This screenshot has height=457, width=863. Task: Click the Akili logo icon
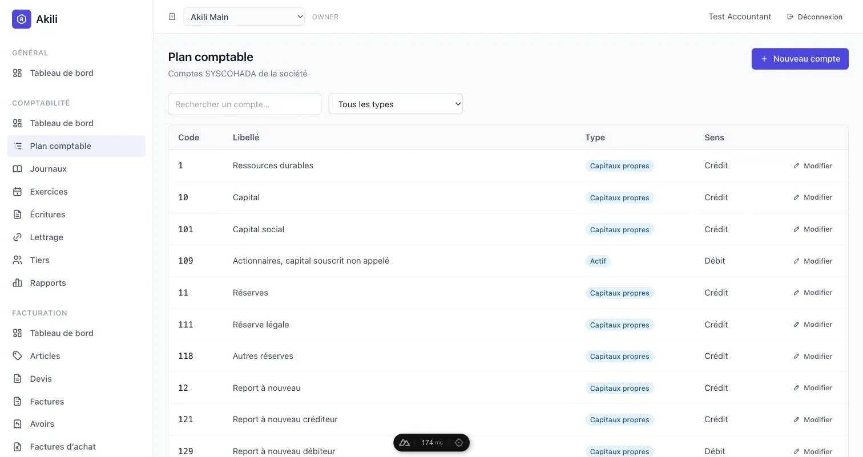[x=22, y=19]
